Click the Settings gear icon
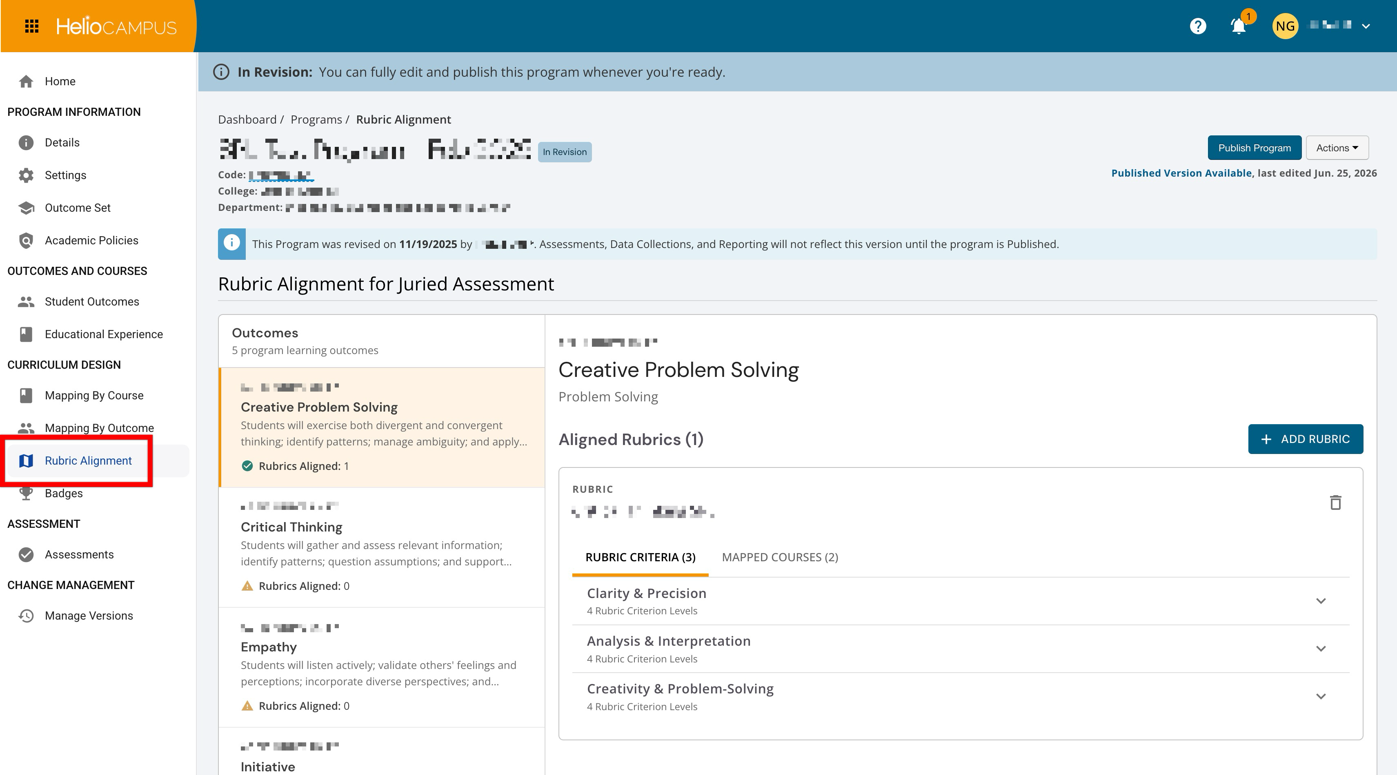Image resolution: width=1397 pixels, height=775 pixels. point(26,175)
